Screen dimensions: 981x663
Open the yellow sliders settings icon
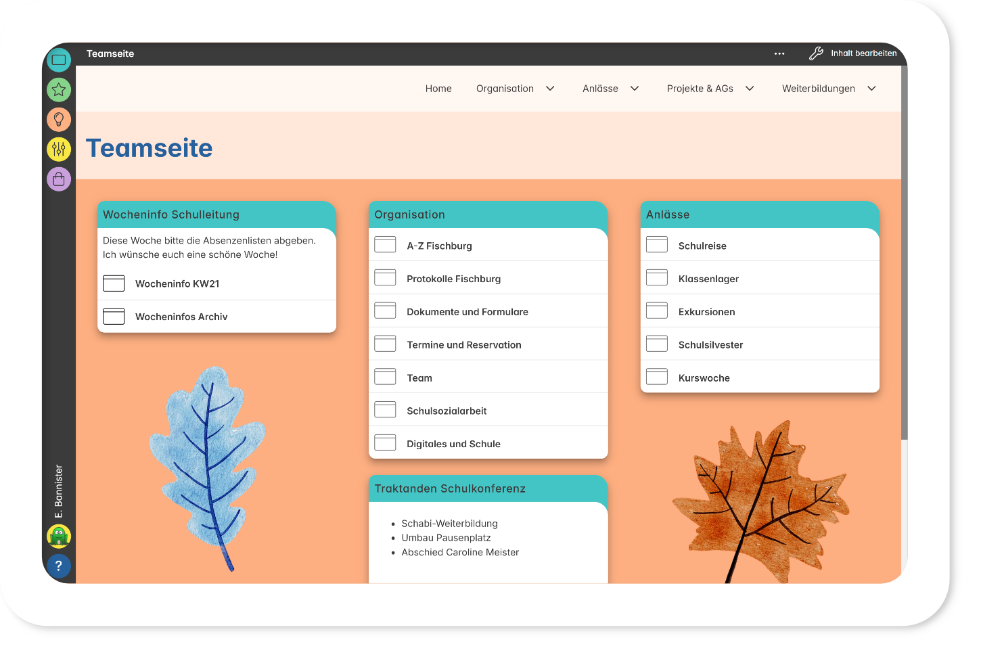59,149
